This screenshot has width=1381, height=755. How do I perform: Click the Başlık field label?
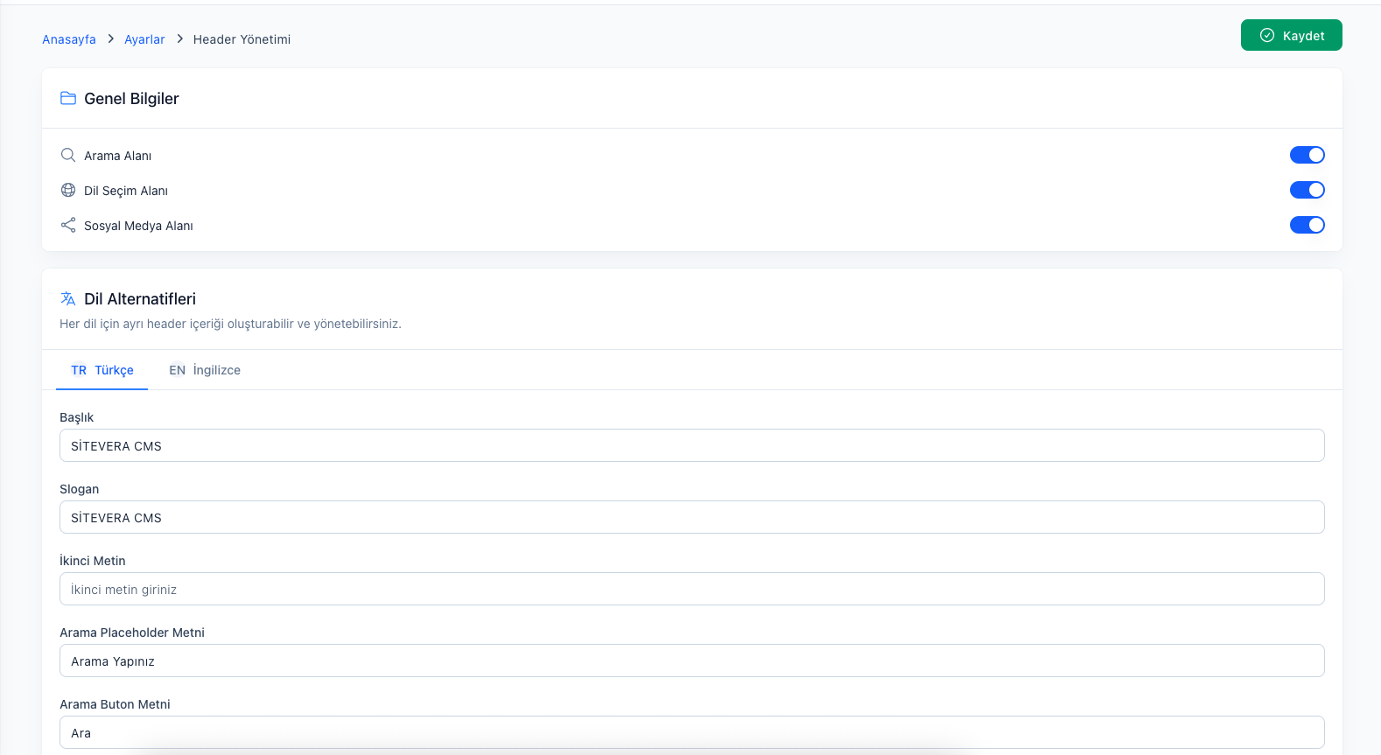pos(76,417)
